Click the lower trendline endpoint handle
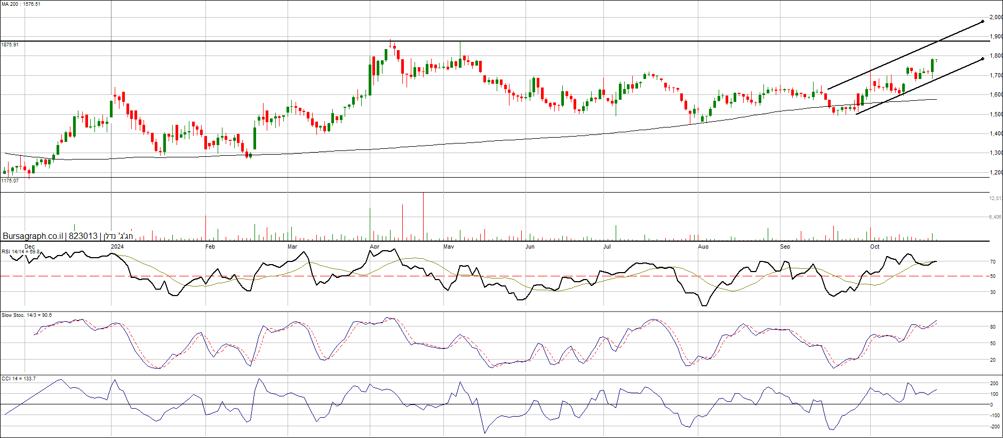The image size is (1003, 438). [x=982, y=59]
